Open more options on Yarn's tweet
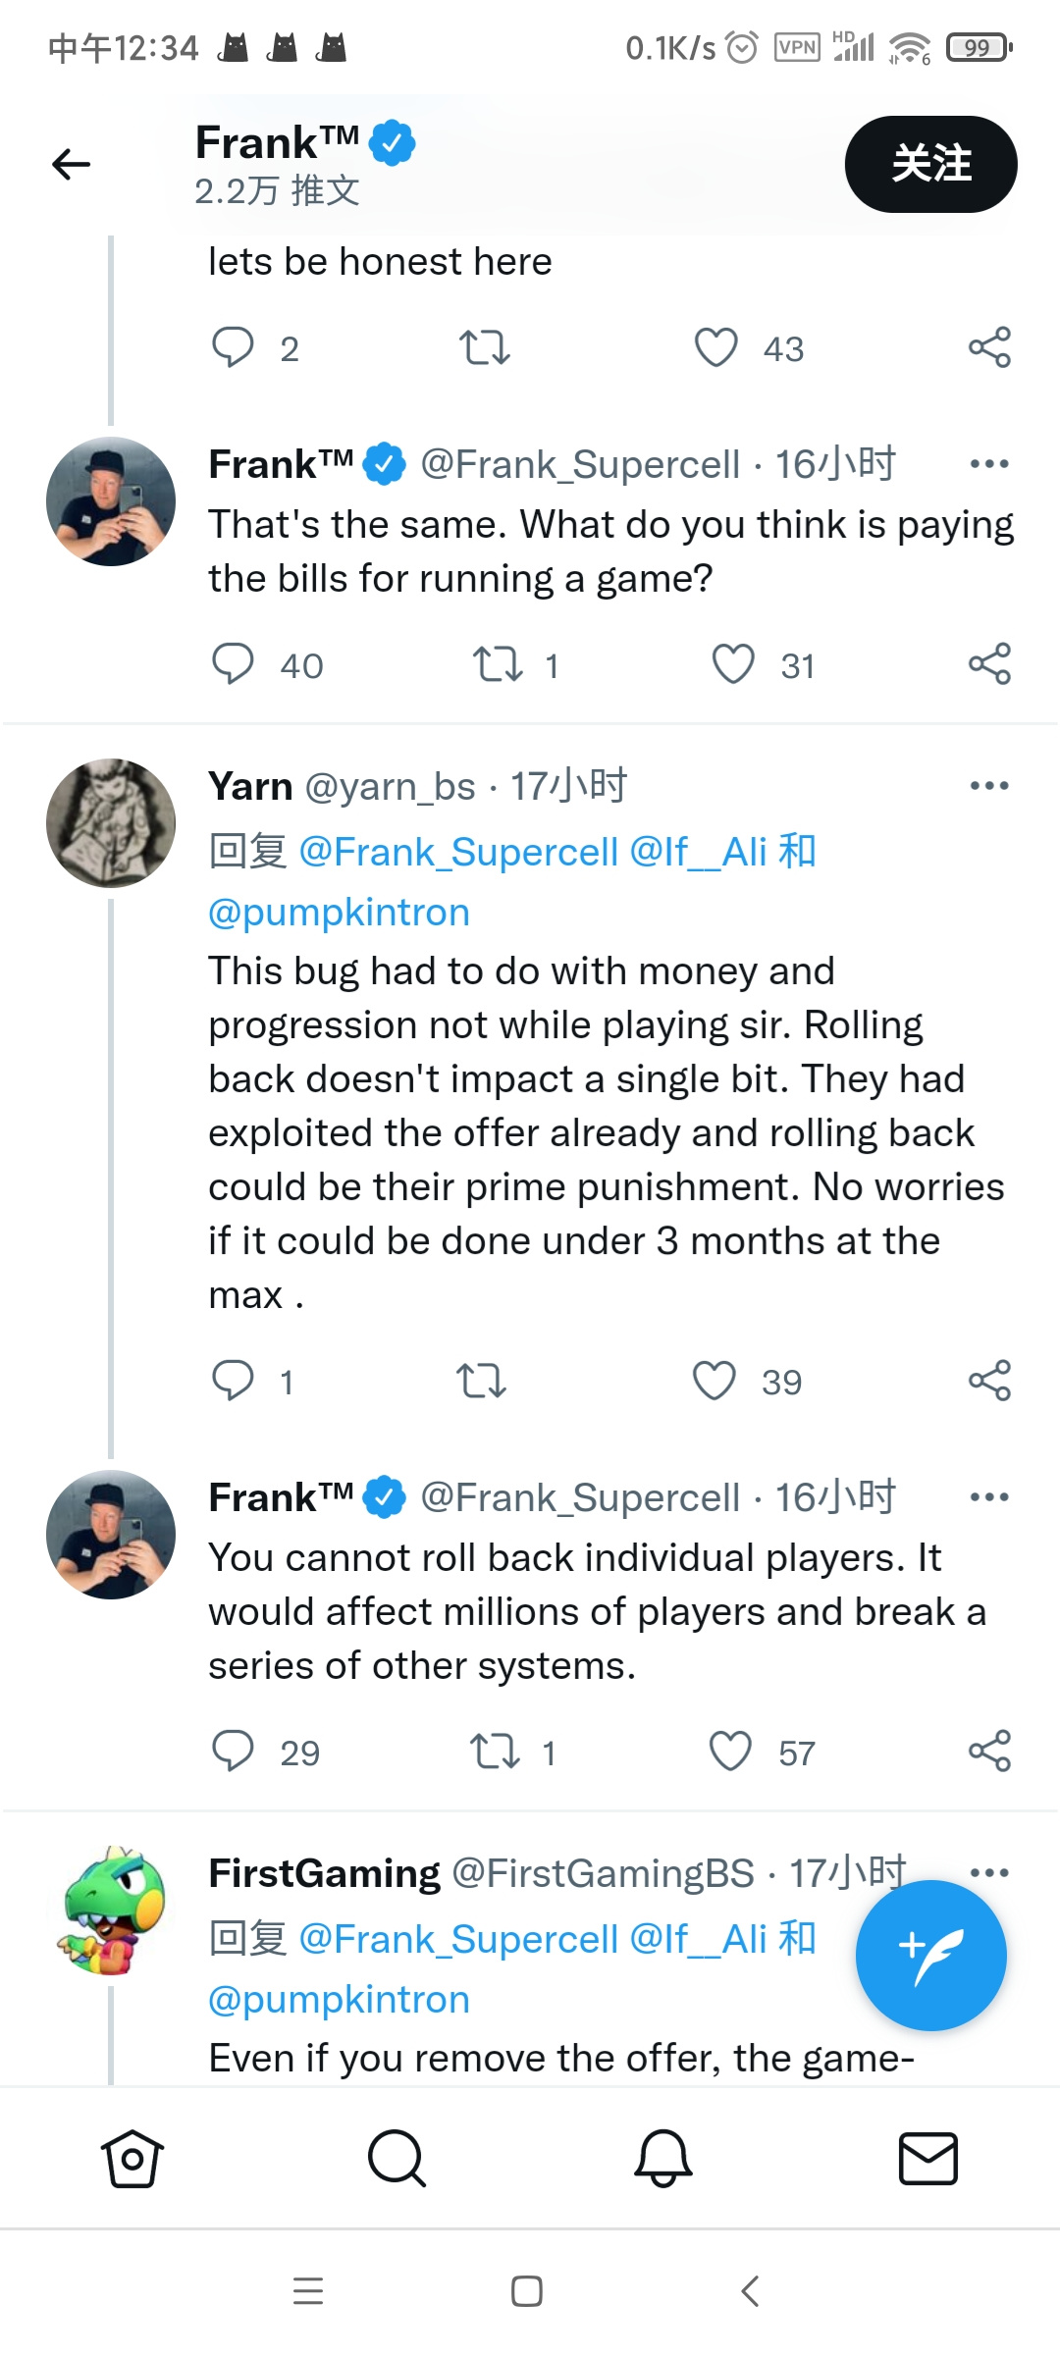 click(989, 785)
